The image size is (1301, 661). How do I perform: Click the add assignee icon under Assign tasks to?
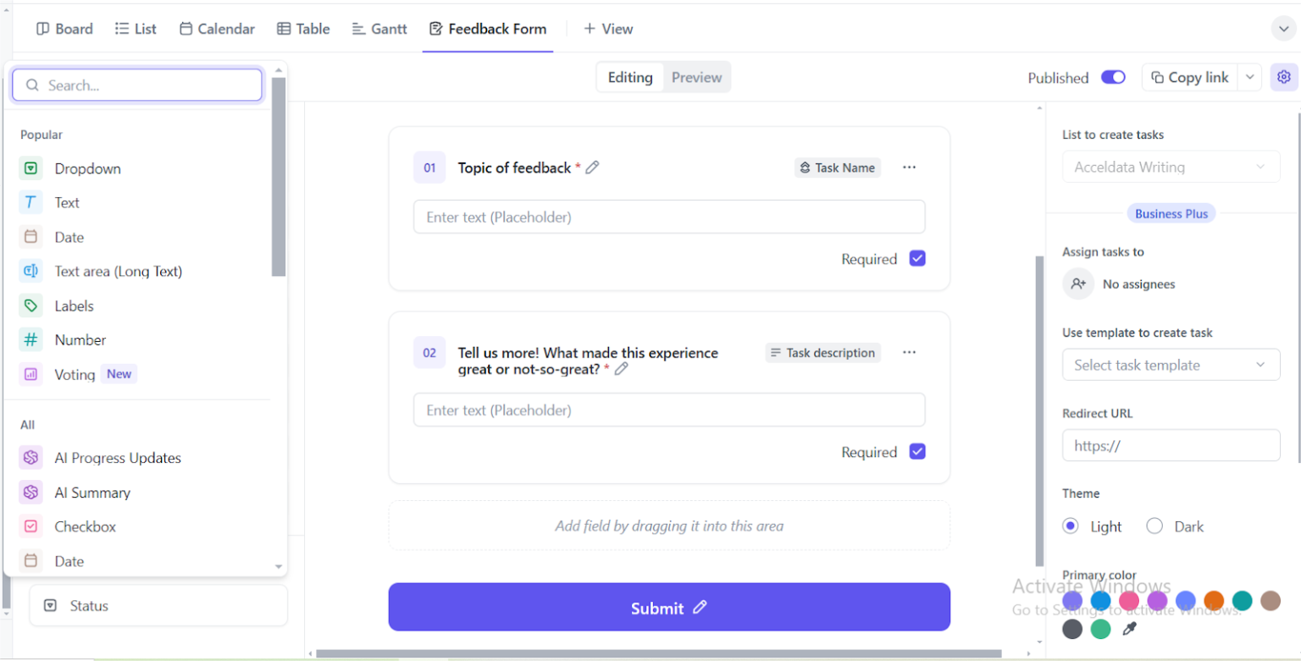click(1077, 284)
